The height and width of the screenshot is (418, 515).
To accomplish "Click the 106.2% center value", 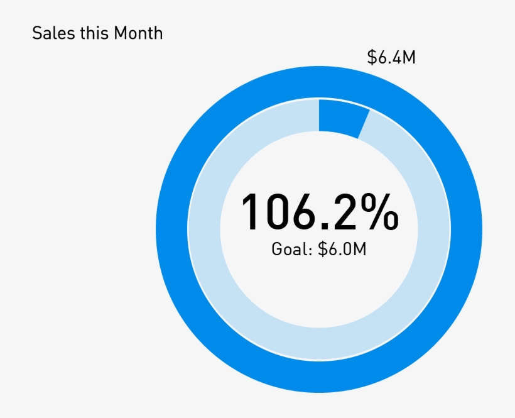I will pyautogui.click(x=319, y=212).
